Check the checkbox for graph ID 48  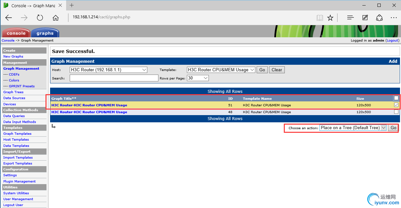[x=396, y=112]
